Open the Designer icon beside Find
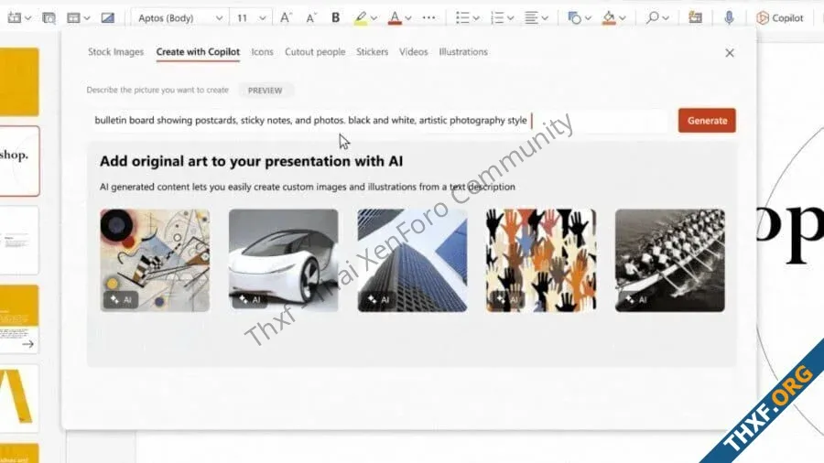The width and height of the screenshot is (824, 463). [695, 18]
